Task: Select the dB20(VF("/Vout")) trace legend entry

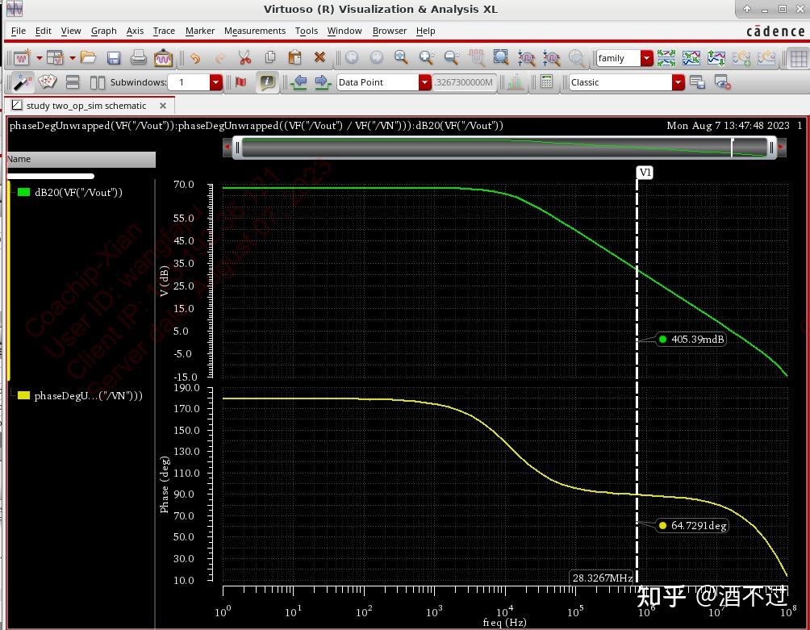Action: pyautogui.click(x=77, y=192)
